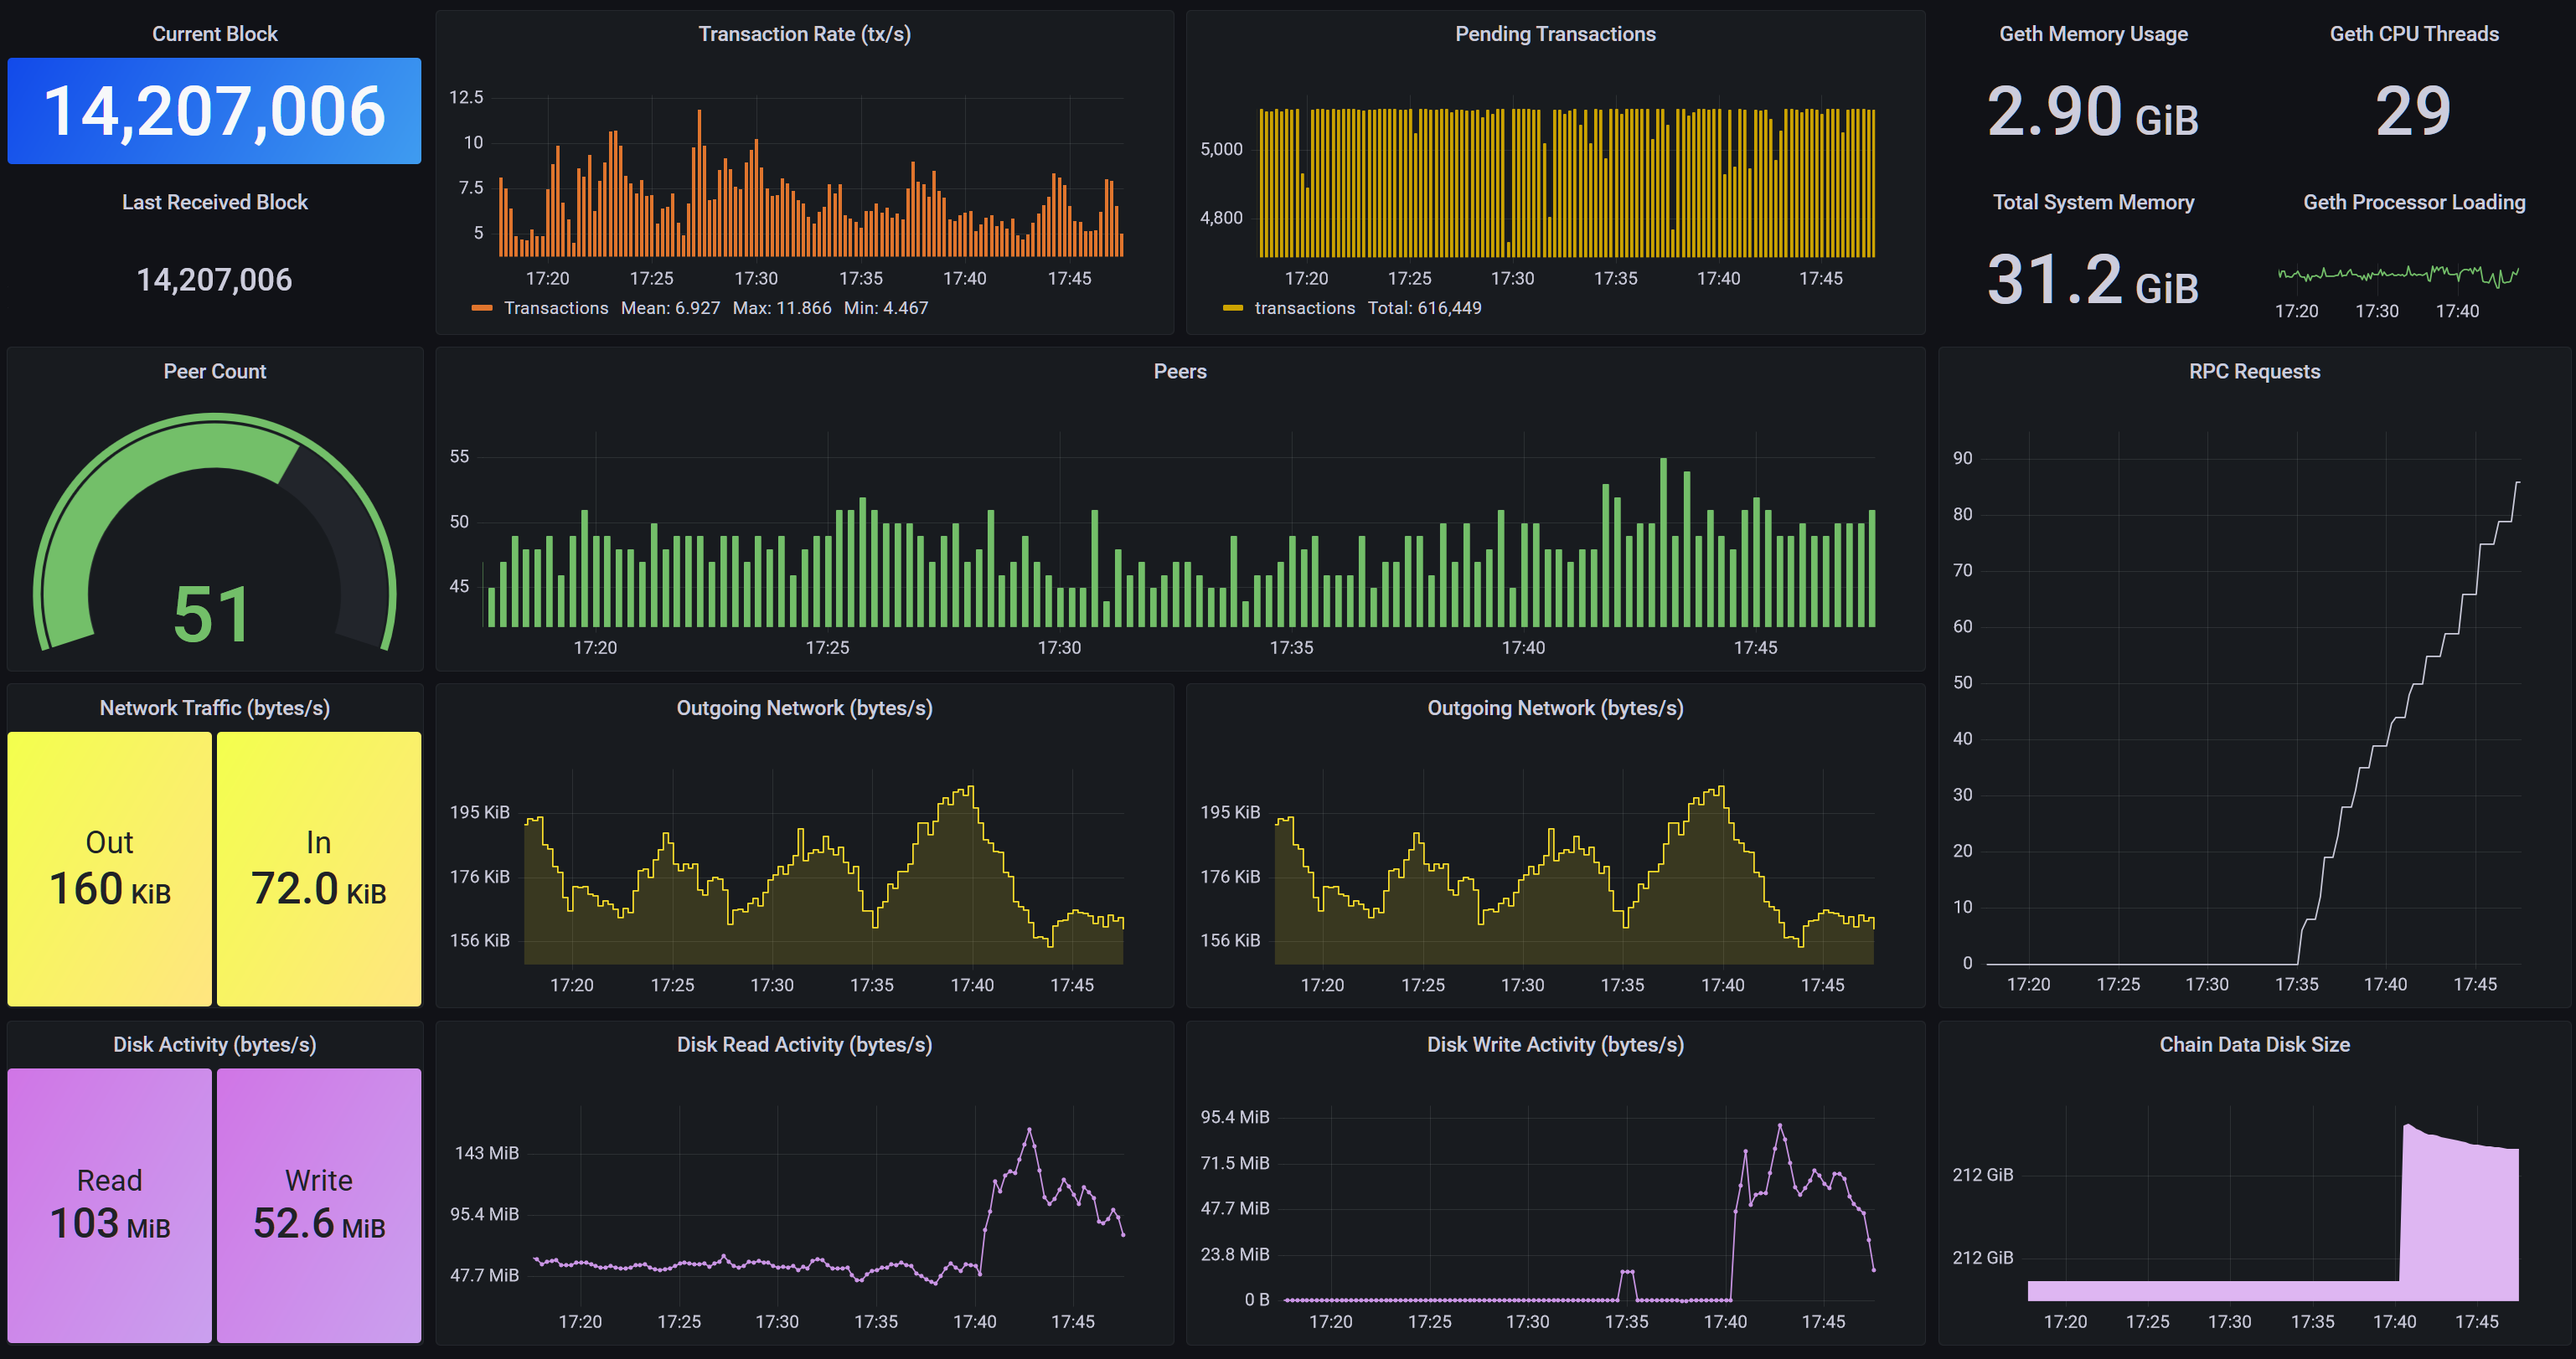Select the Out 160 KiB network tile
2576x1359 pixels.
110,868
